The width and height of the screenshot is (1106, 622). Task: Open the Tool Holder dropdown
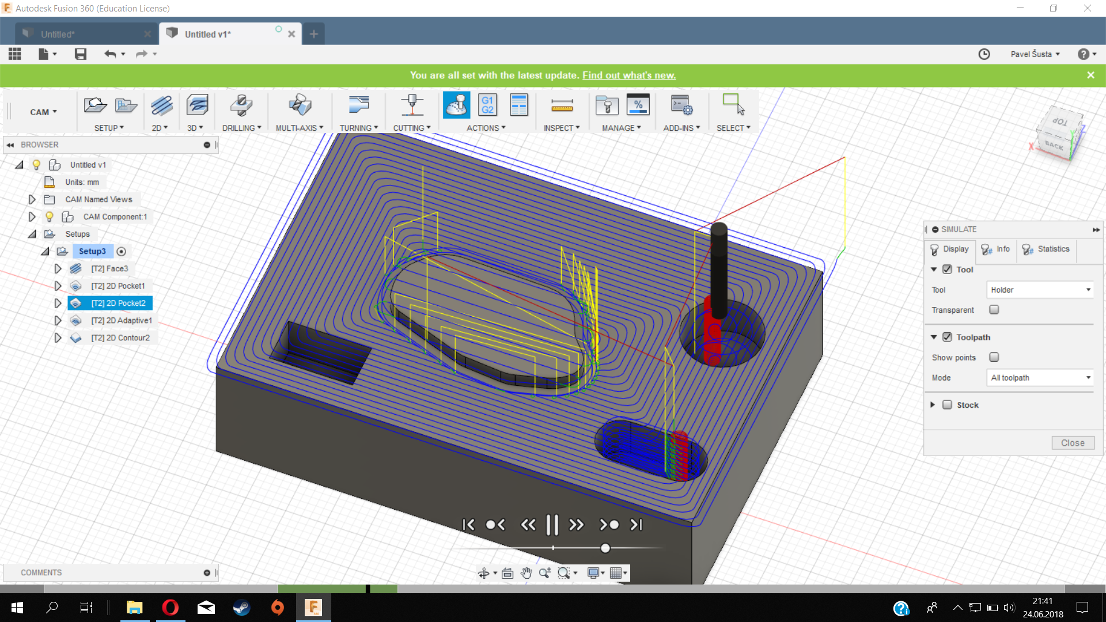(x=1040, y=290)
